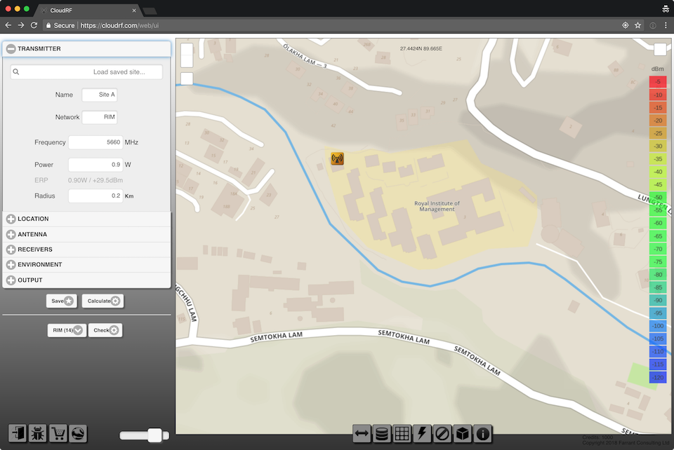Open the 3D cube view tool
Image resolution: width=674 pixels, height=450 pixels.
click(x=463, y=433)
